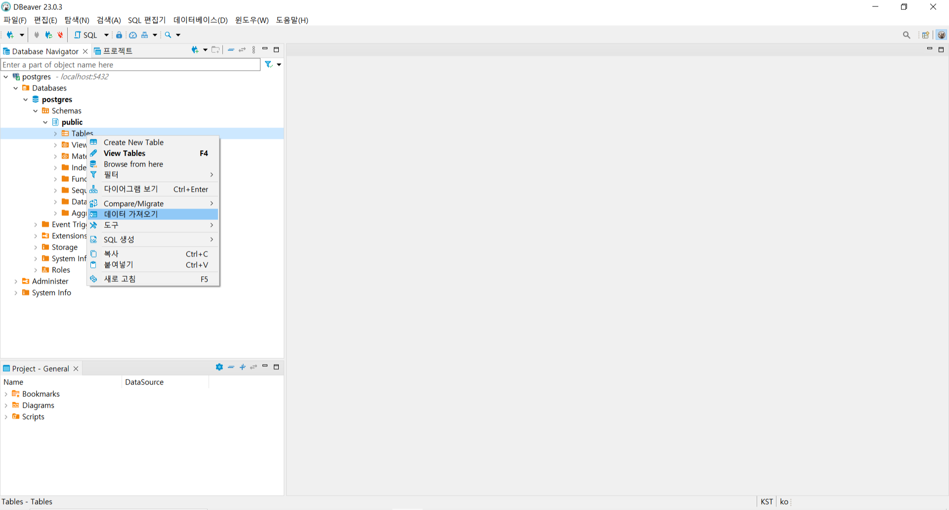The image size is (949, 510).
Task: Collapse all nodes in Database Navigator
Action: pos(231,50)
